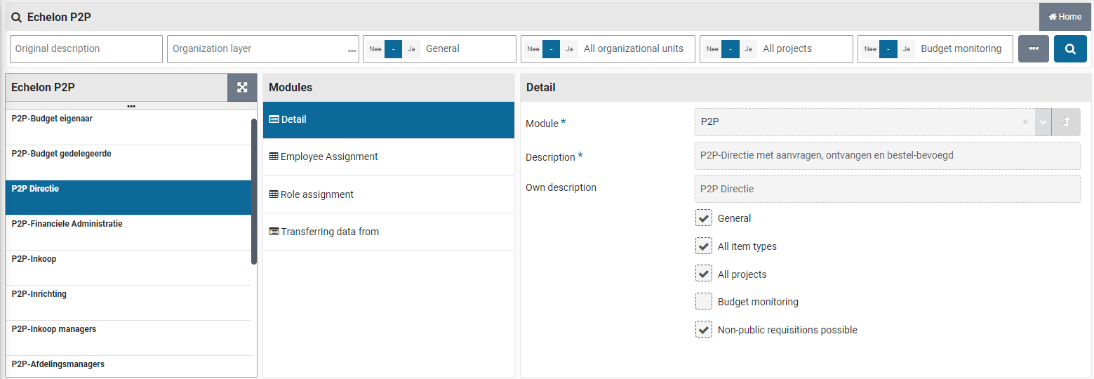Open the Employee Assignment module
This screenshot has height=379, width=1094.
click(x=328, y=157)
